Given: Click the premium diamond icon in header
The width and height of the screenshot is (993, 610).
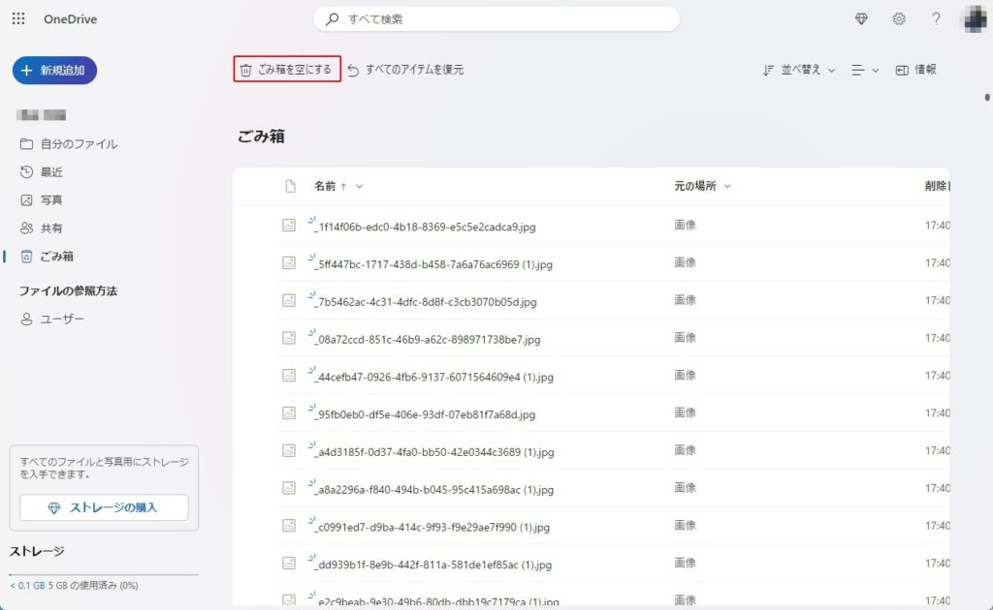Looking at the screenshot, I should click(x=861, y=19).
